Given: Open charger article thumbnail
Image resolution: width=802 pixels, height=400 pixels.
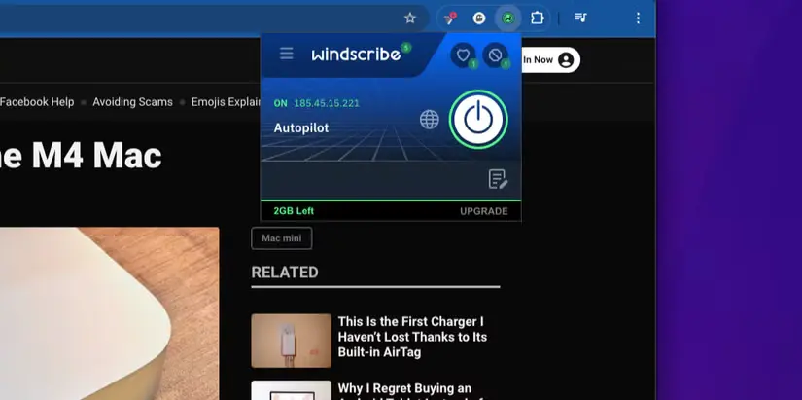Looking at the screenshot, I should (x=291, y=341).
